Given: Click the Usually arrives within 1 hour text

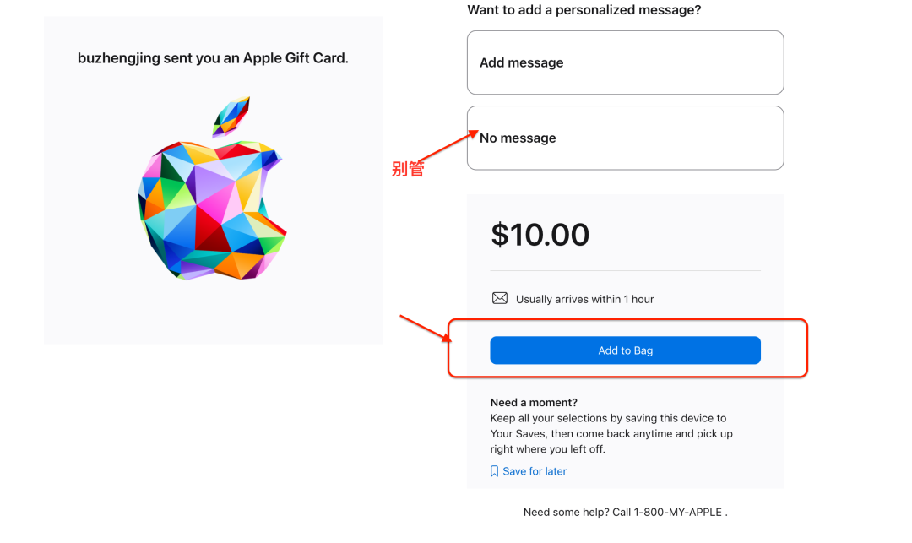Looking at the screenshot, I should tap(584, 299).
